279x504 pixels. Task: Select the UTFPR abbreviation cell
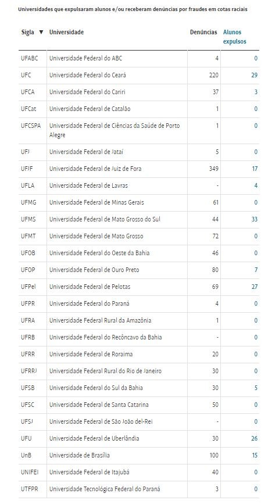point(29,489)
